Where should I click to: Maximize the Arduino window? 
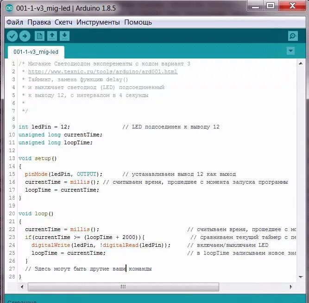271,6
